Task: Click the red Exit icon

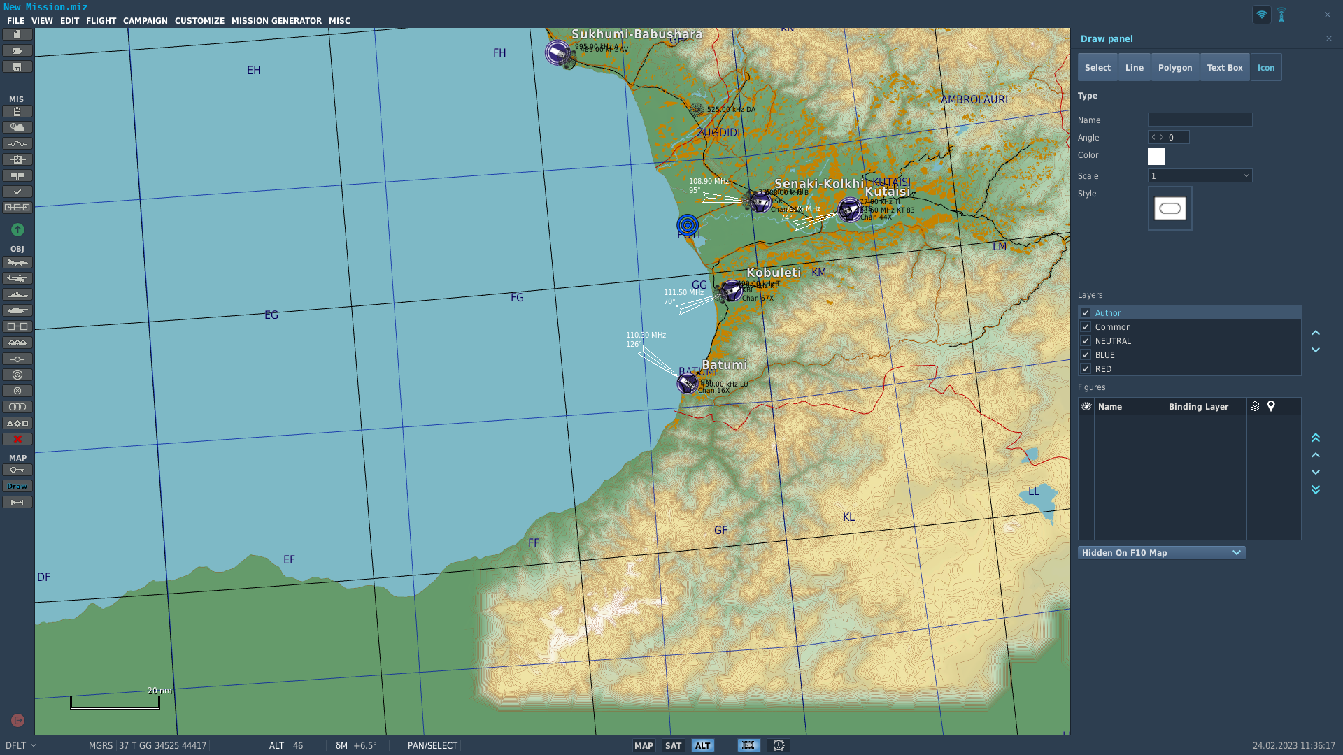Action: [18, 720]
